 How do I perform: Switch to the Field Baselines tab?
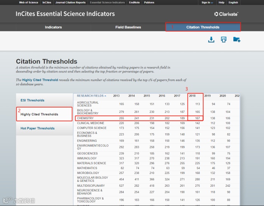128,27
